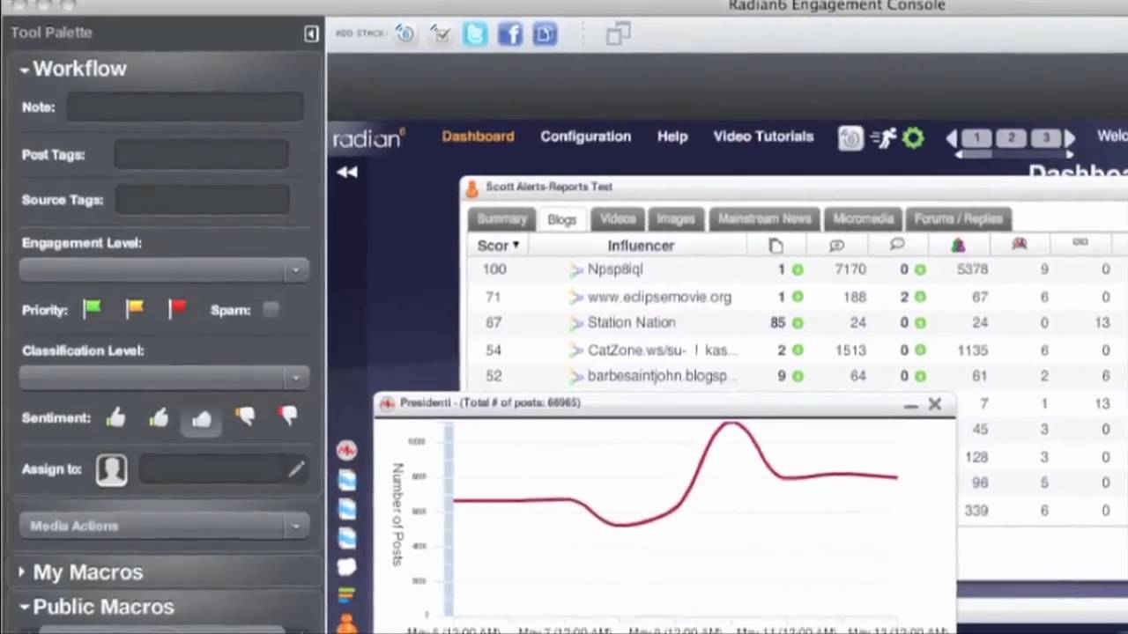This screenshot has width=1128, height=634.
Task: Open the Dashboard menu
Action: (x=478, y=136)
